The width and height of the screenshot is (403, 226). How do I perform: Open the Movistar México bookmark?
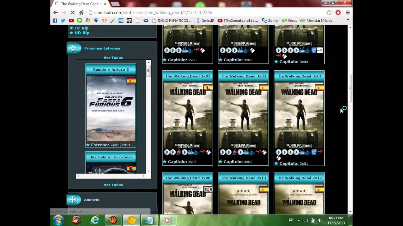(316, 20)
